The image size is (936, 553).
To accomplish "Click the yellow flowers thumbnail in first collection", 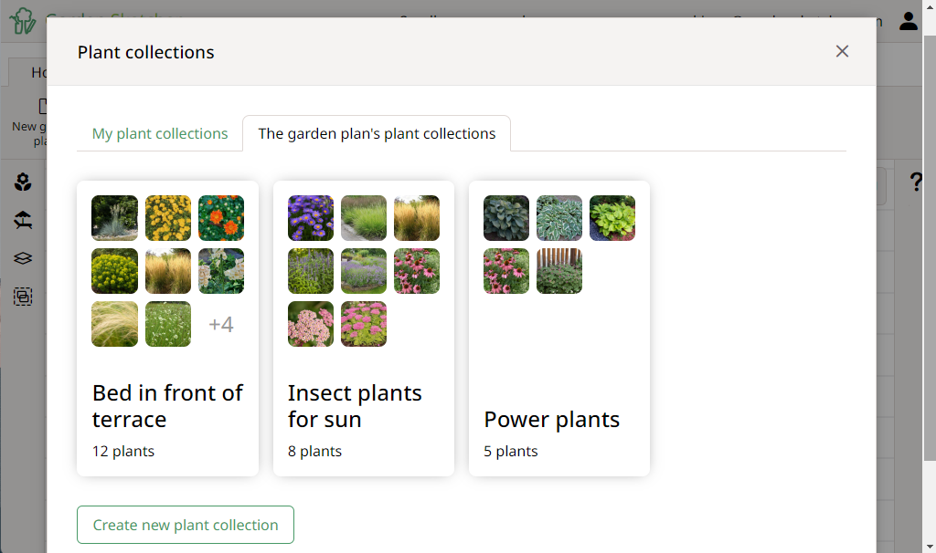I will click(168, 218).
